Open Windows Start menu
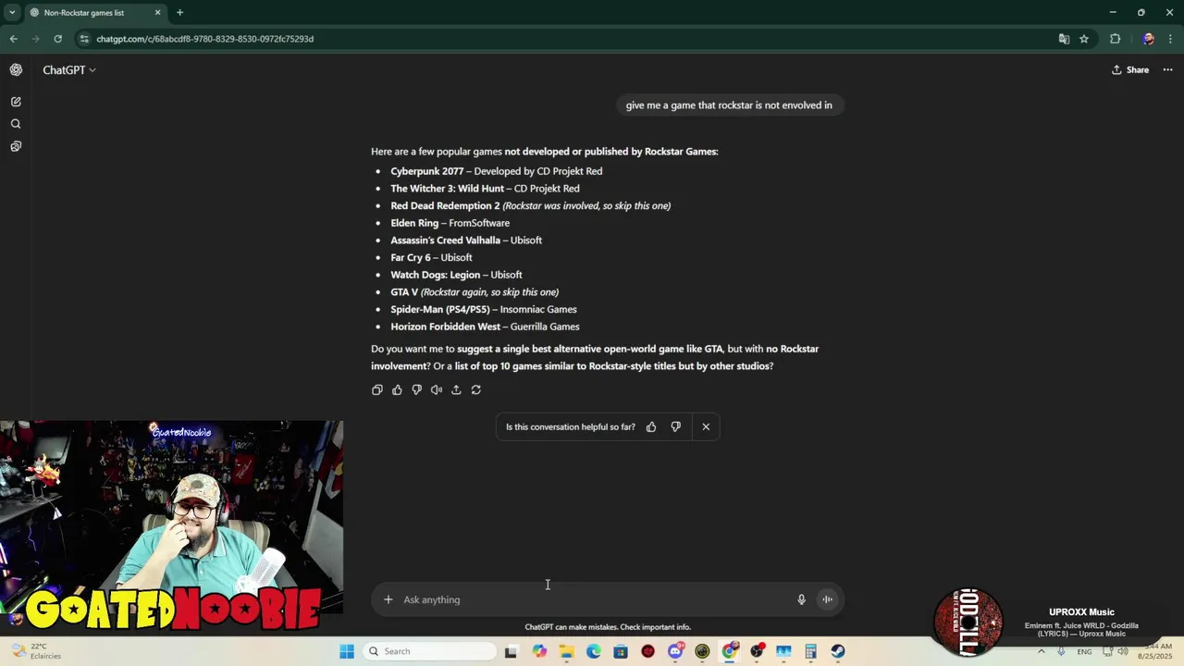This screenshot has width=1184, height=666. [347, 651]
